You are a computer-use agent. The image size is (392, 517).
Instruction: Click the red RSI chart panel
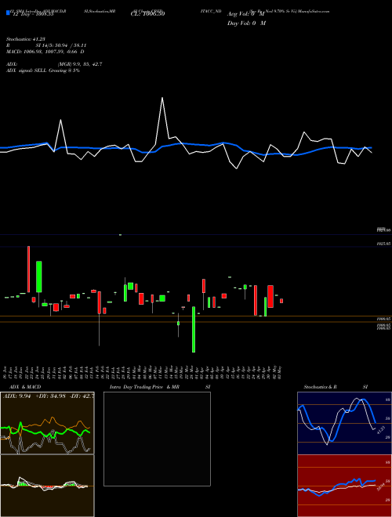click(344, 486)
